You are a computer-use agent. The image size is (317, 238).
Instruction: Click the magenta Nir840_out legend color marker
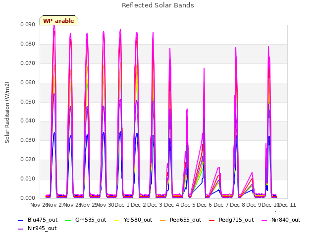point(264,220)
